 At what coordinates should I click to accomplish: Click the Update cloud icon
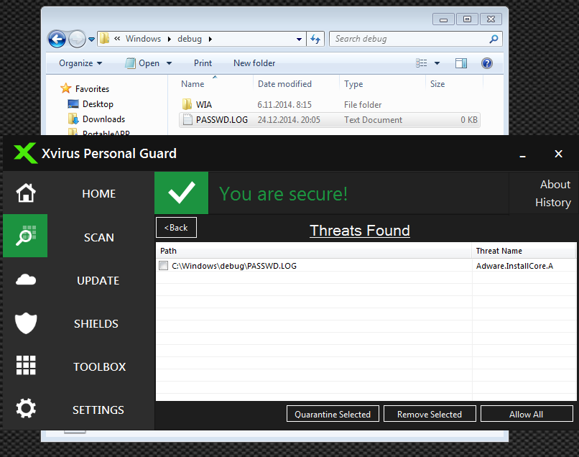(26, 280)
